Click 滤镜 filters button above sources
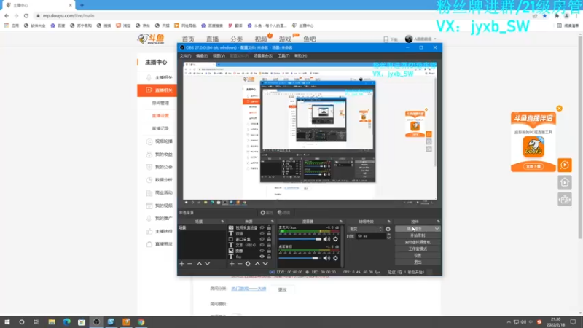This screenshot has width=583, height=328. coord(283,213)
